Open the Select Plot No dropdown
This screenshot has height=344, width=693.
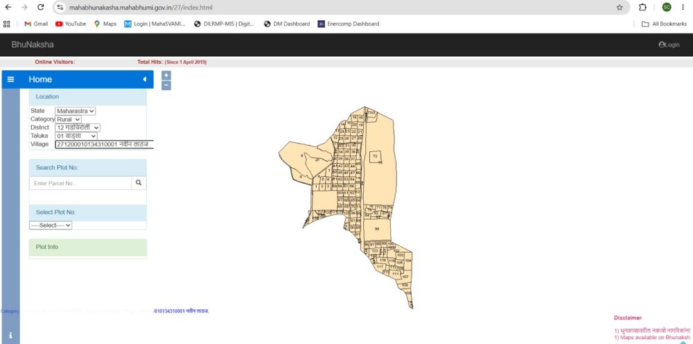51,225
